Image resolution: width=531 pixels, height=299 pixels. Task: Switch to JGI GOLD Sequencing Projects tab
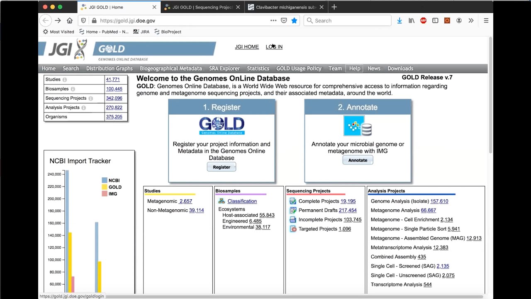click(x=202, y=7)
